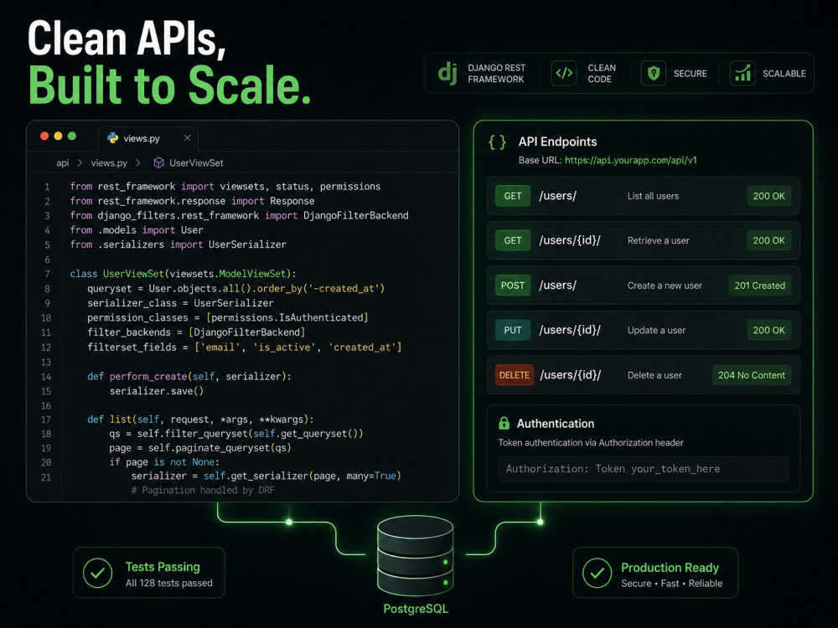
Task: Click the GET badge for List all users
Action: pos(513,196)
